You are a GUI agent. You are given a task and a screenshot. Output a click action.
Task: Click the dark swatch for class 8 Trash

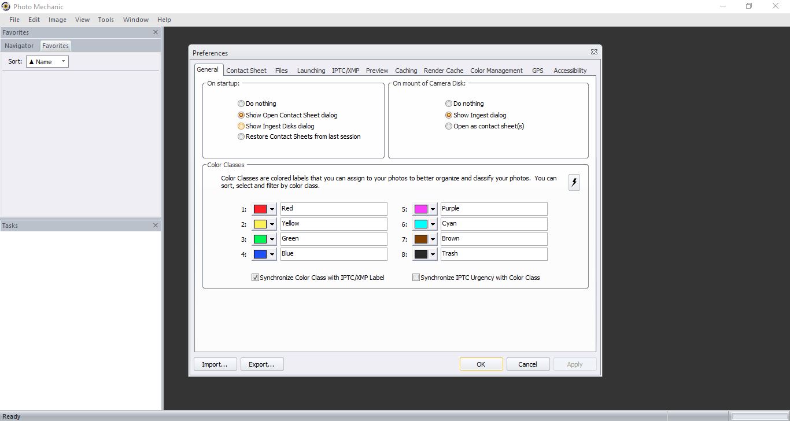[x=421, y=254]
